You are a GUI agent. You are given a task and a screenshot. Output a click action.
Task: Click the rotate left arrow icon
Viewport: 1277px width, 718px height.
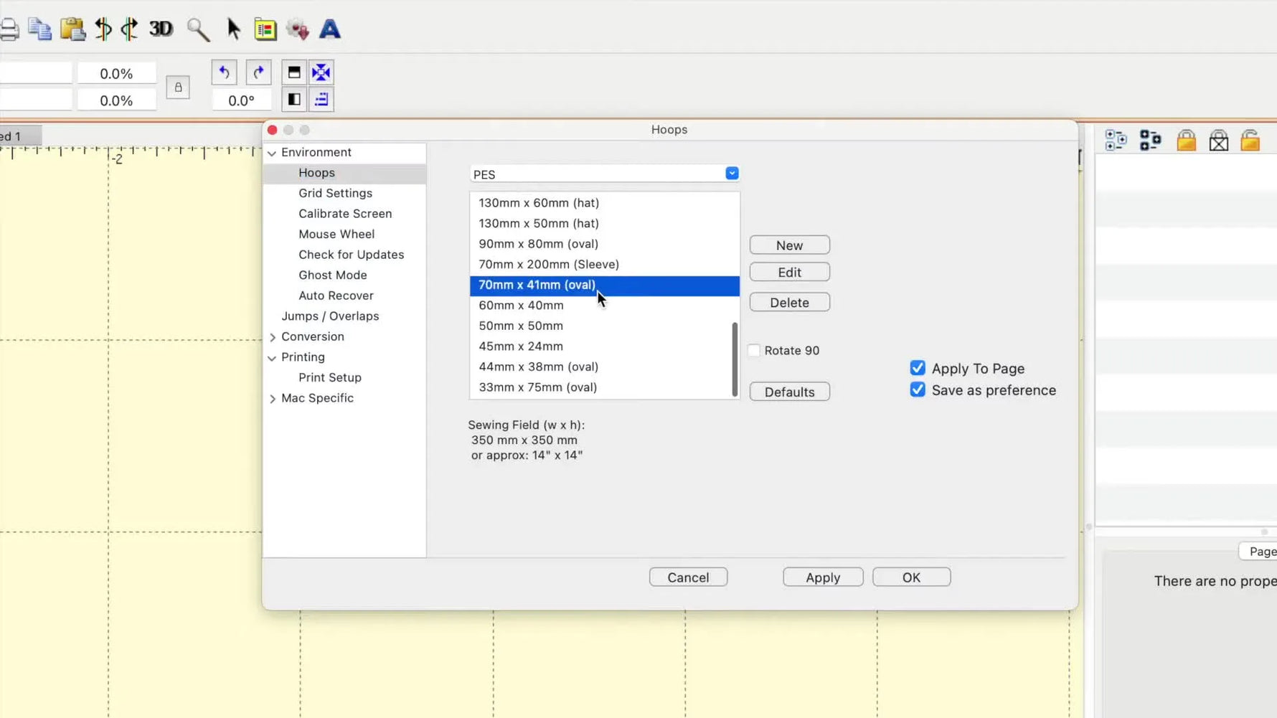pyautogui.click(x=224, y=72)
